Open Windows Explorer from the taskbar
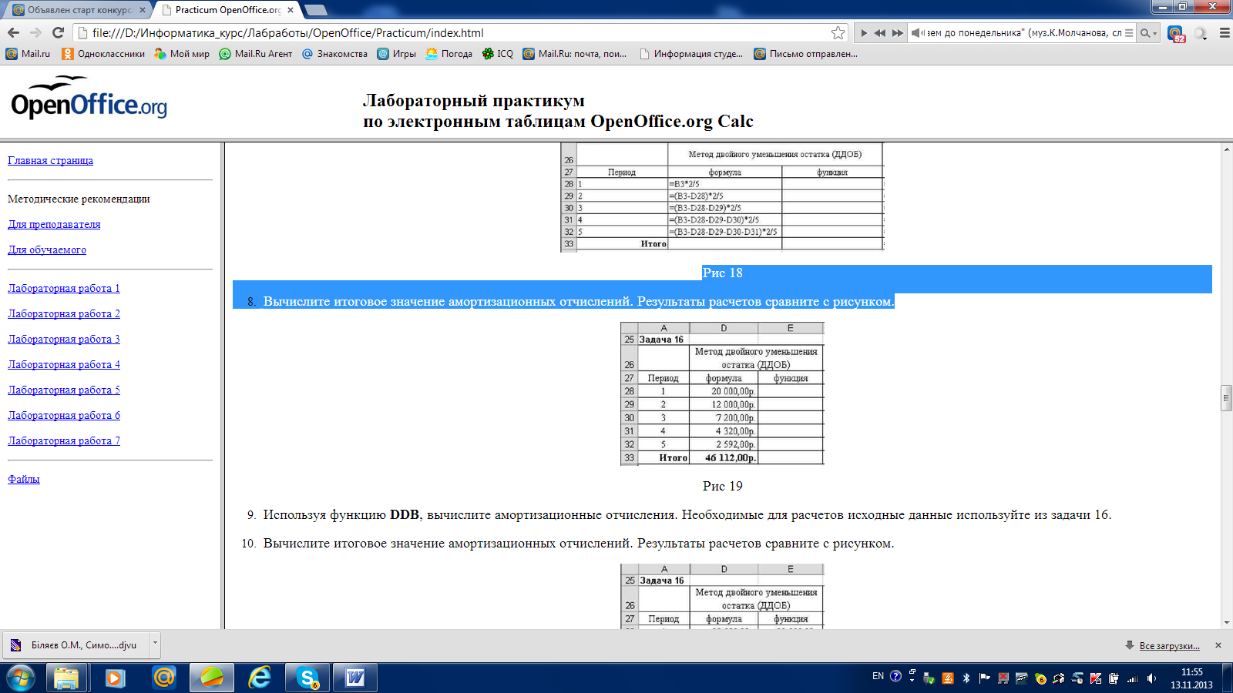Image resolution: width=1233 pixels, height=693 pixels. (67, 678)
